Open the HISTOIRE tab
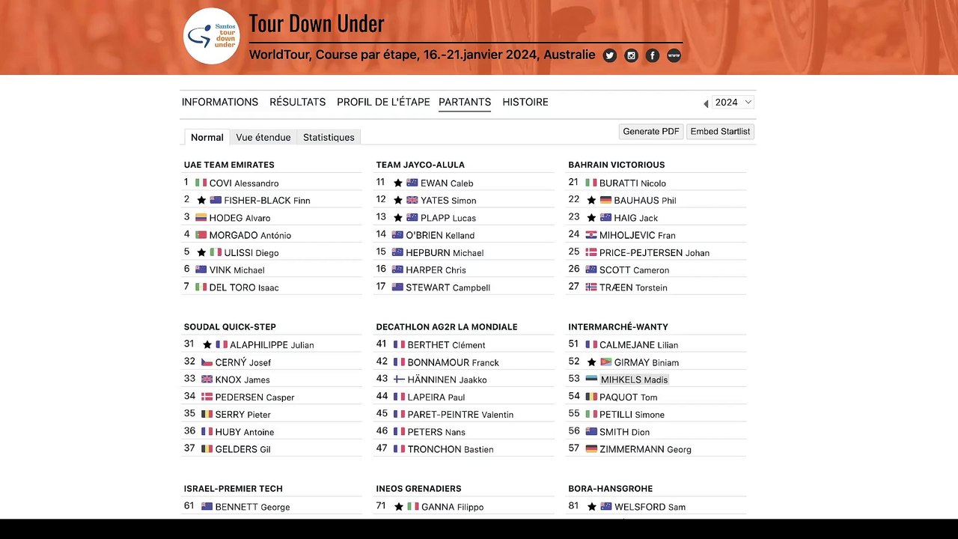Screen dimensions: 958x539 [x=525, y=103]
